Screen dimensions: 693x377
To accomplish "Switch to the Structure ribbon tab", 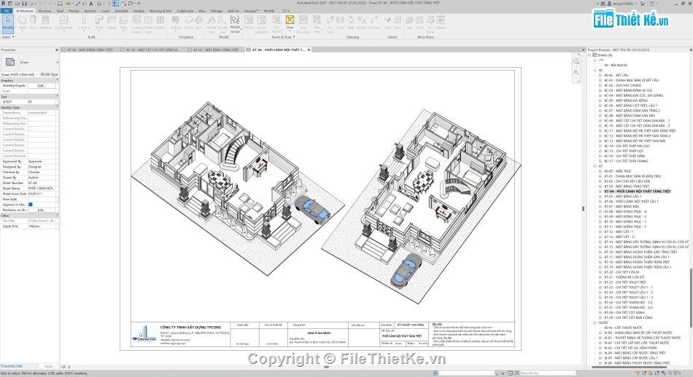I will coord(44,11).
